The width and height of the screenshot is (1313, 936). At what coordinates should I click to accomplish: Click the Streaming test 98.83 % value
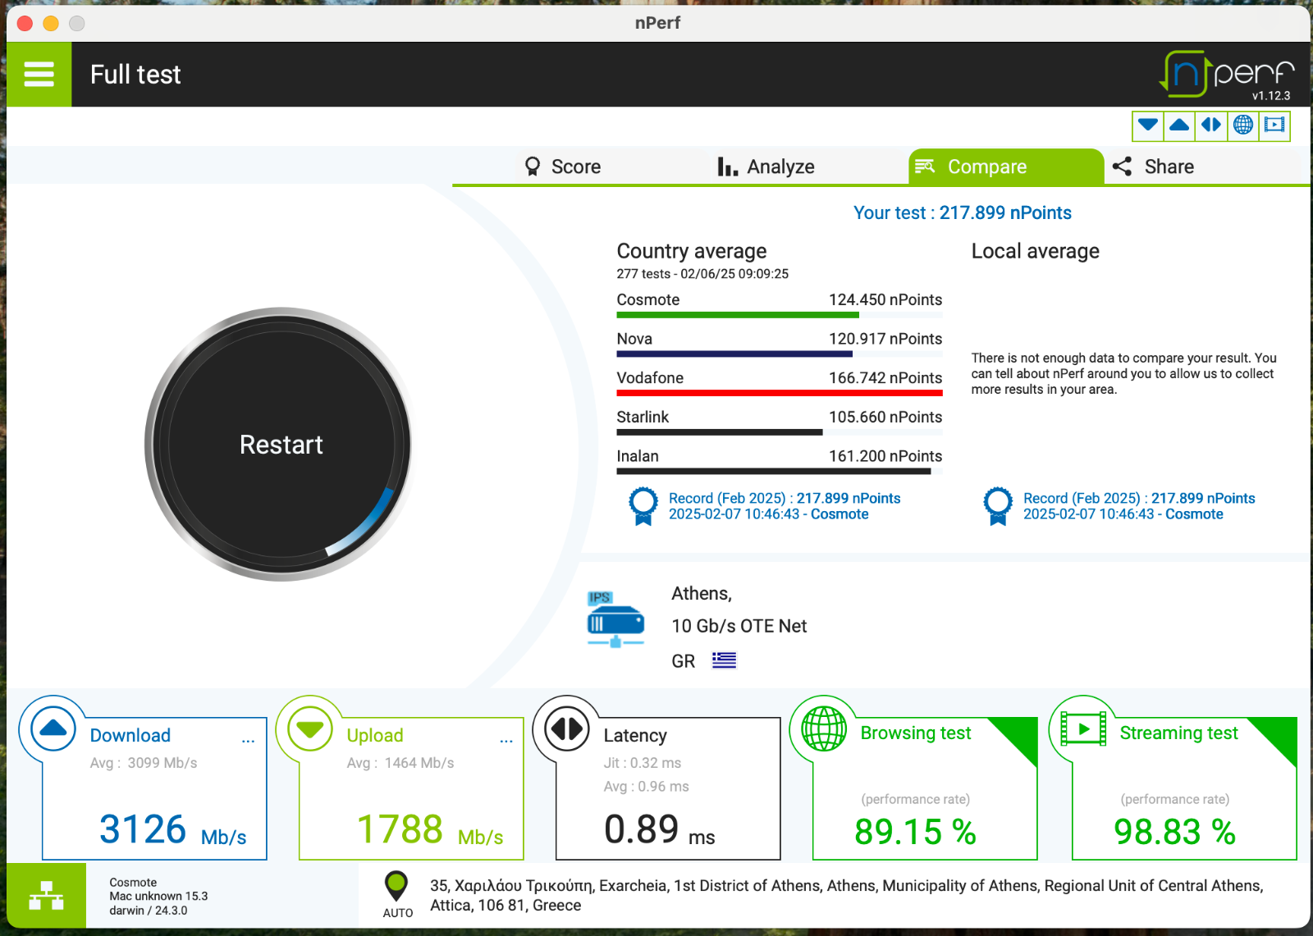[1174, 832]
